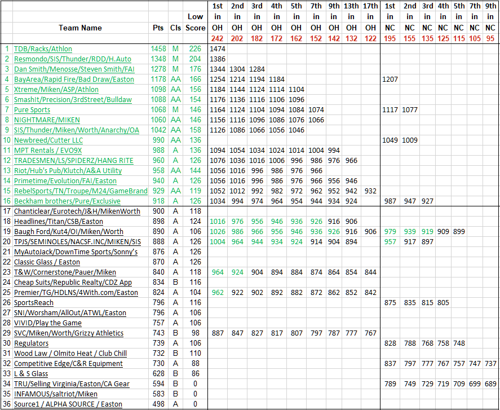Select the 1458 points value

click(158, 49)
